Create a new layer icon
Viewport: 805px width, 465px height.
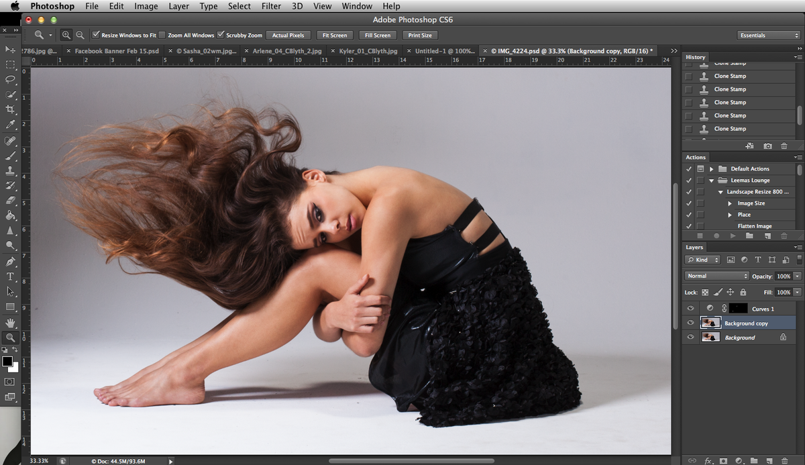coord(768,461)
